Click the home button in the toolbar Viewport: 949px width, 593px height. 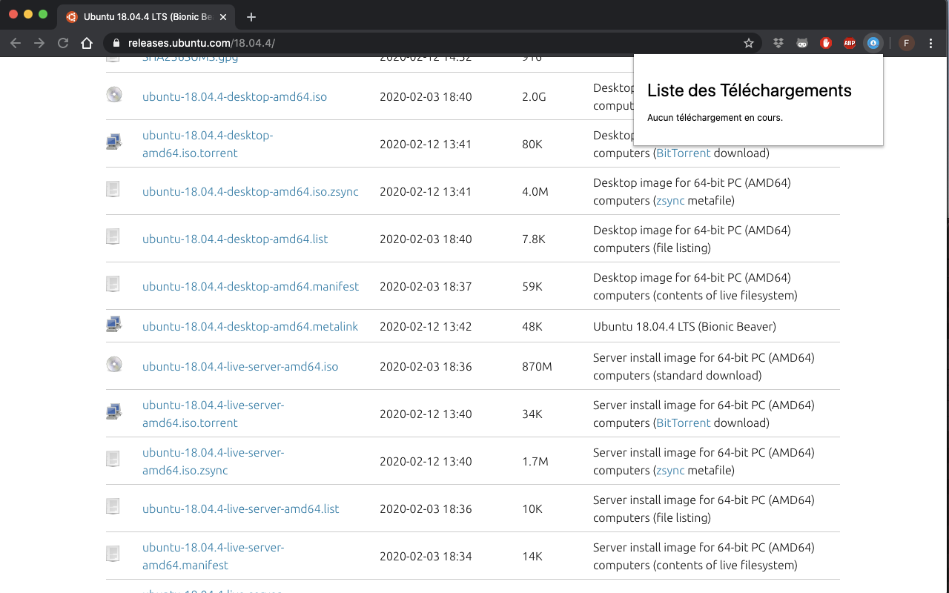tap(87, 43)
